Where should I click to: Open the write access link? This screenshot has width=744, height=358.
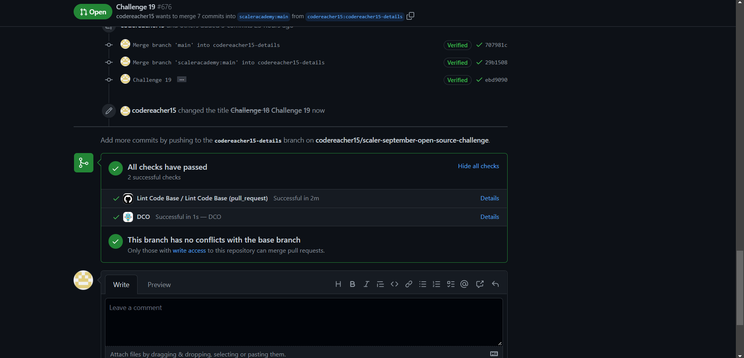[189, 250]
